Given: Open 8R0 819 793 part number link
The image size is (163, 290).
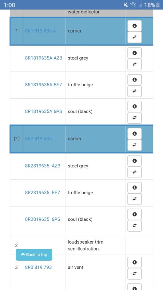Looking at the screenshot, I should (x=38, y=267).
